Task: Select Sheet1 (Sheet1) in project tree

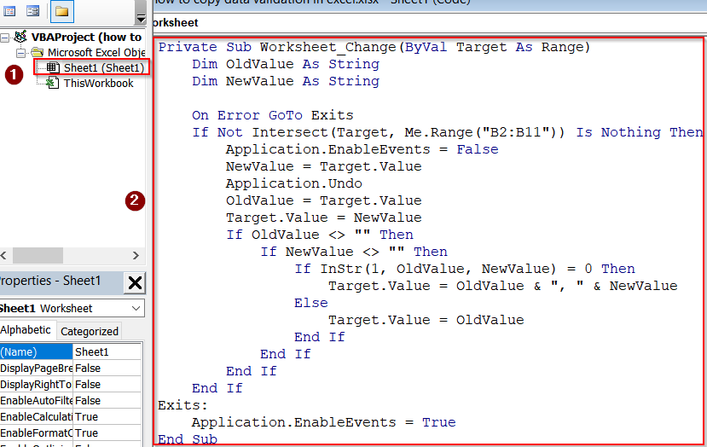Action: (104, 67)
